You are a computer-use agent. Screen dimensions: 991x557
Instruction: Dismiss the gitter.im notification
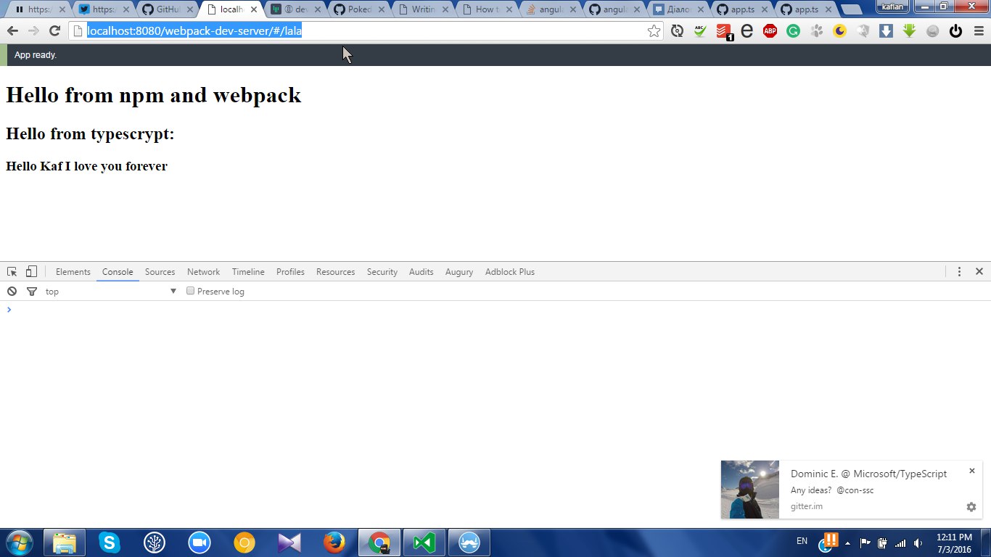click(x=972, y=471)
